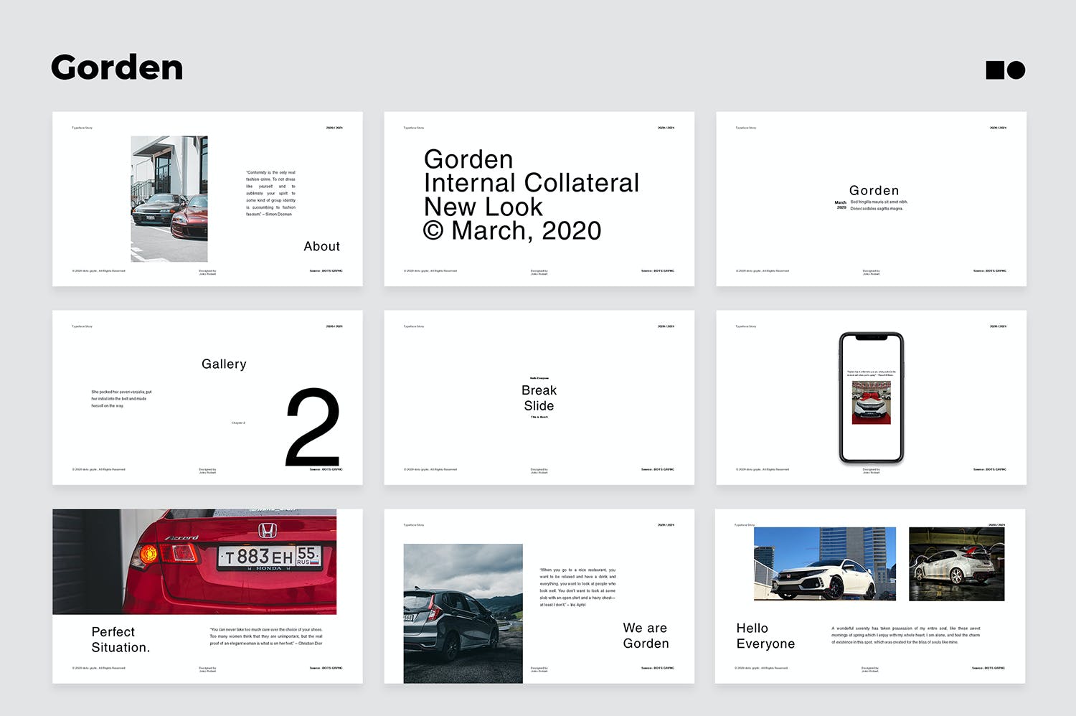Click the Hello Everyone heading
Viewport: 1076px width, 716px height.
click(765, 636)
